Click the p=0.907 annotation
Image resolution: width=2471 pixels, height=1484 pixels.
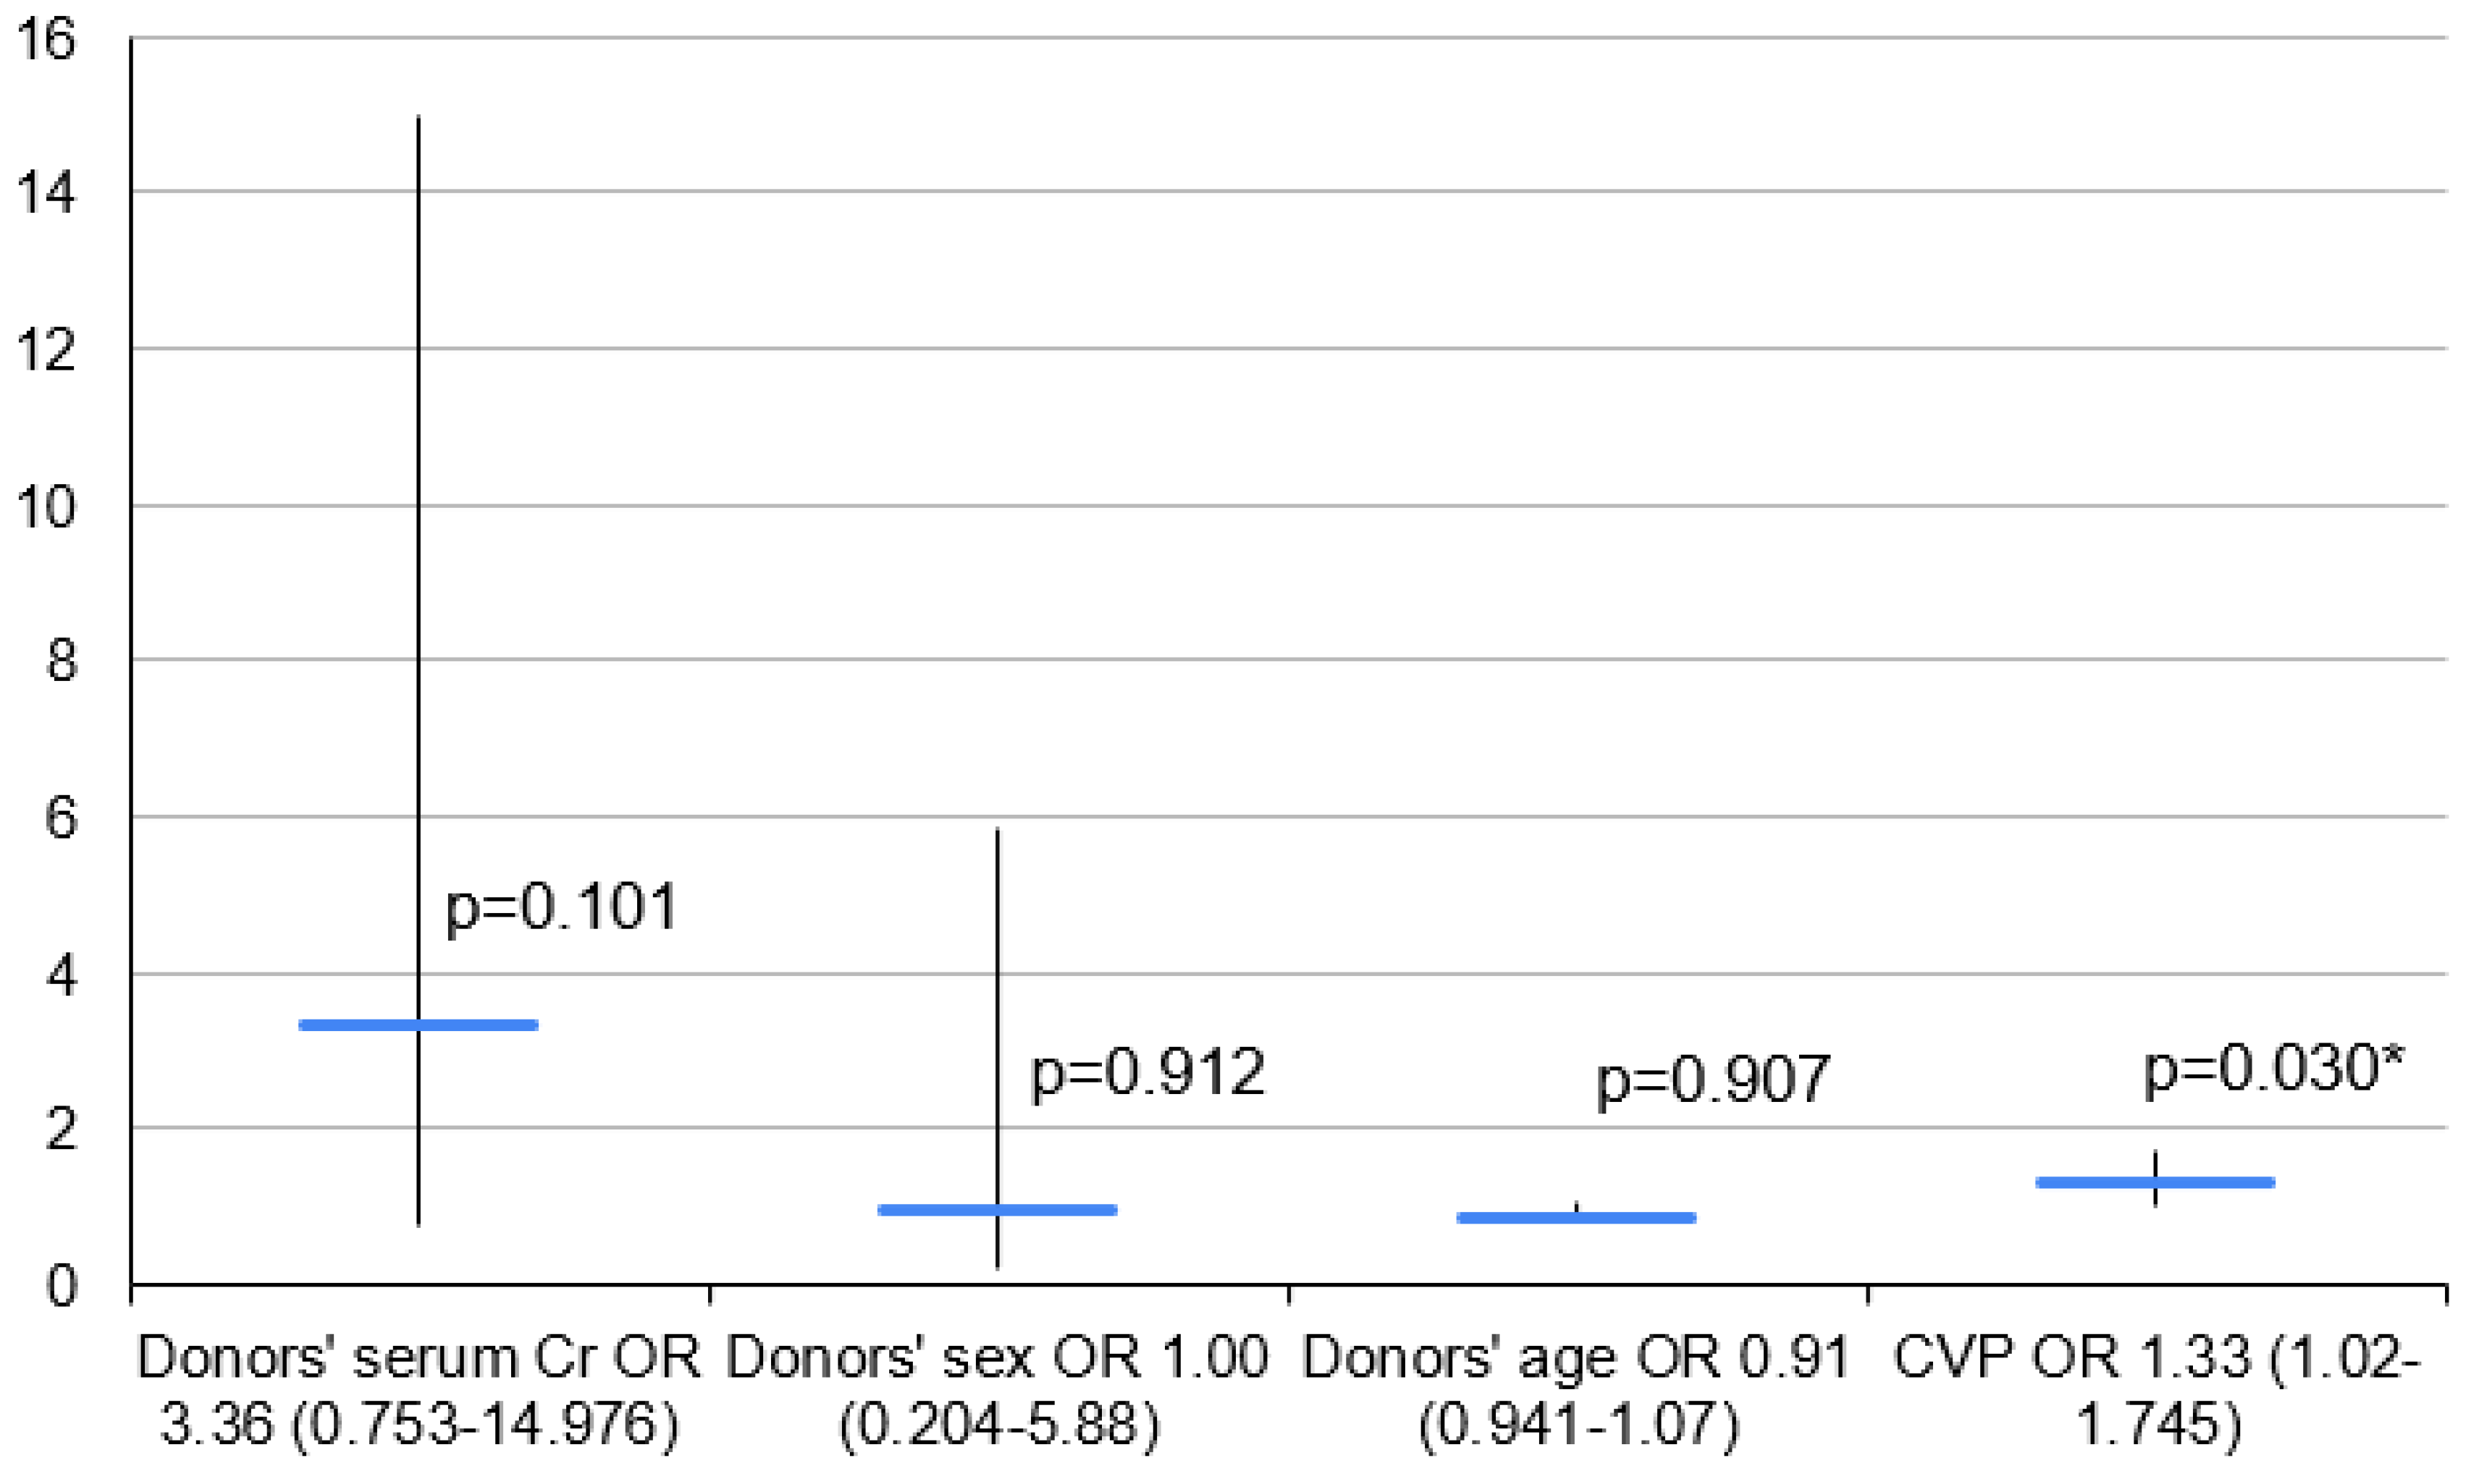point(1712,1079)
